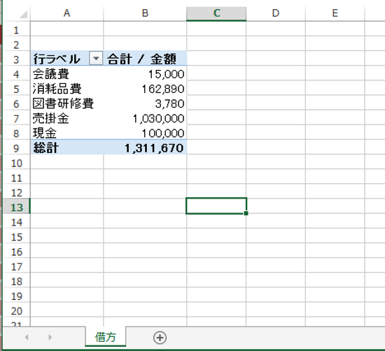Click the active cell C13
Viewport: 385px width, 351px height.
[x=216, y=206]
